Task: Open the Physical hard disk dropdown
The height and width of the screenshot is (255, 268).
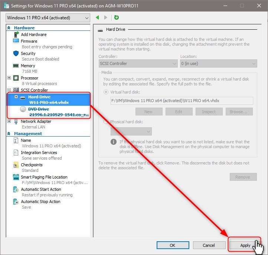Action: coord(131,131)
